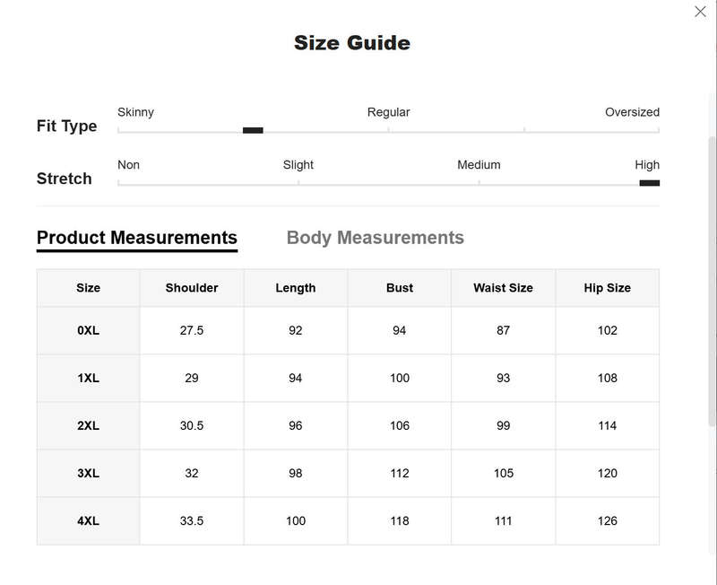Image resolution: width=717 pixels, height=585 pixels.
Task: Switch to Body Measurements tab
Action: click(375, 238)
